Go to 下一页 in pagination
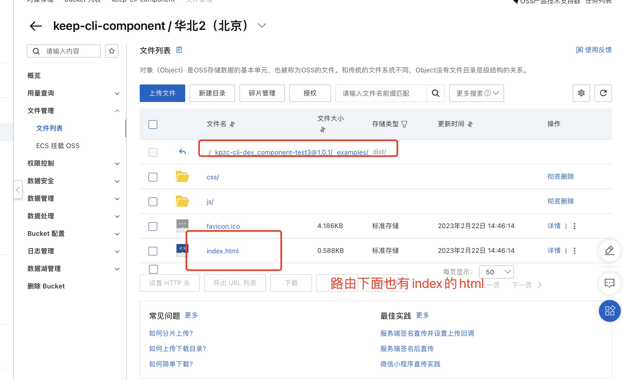This screenshot has height=380, width=623. tap(527, 285)
